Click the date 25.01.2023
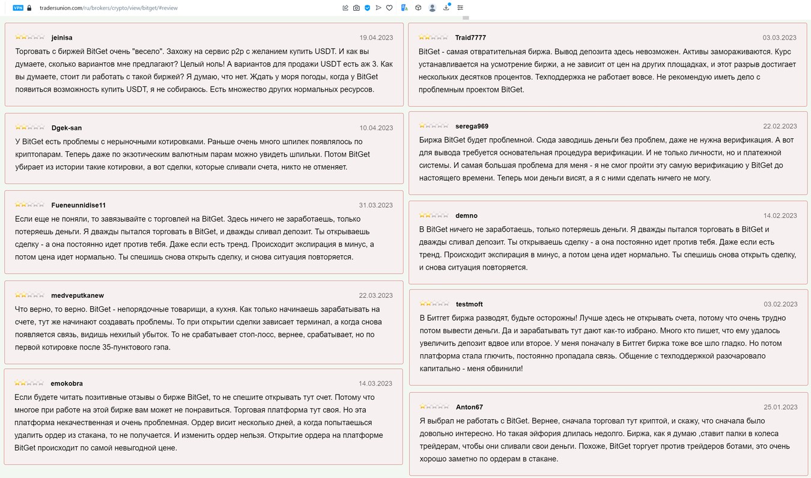The width and height of the screenshot is (811, 478). 780,407
